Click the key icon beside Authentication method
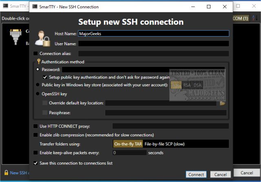The height and width of the screenshot is (182, 261). click(39, 61)
